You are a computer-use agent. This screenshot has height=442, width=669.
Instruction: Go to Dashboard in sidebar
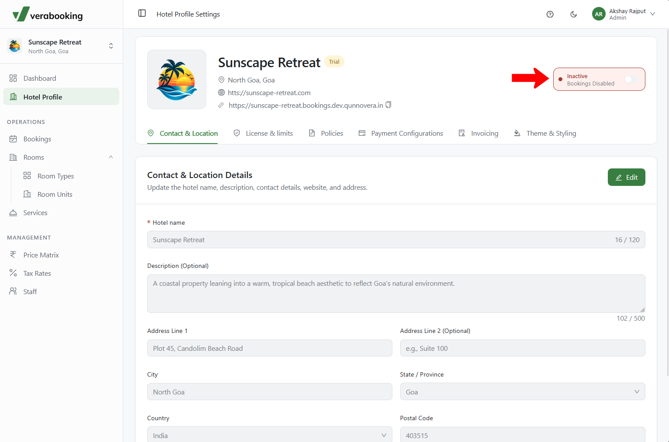coord(61,78)
